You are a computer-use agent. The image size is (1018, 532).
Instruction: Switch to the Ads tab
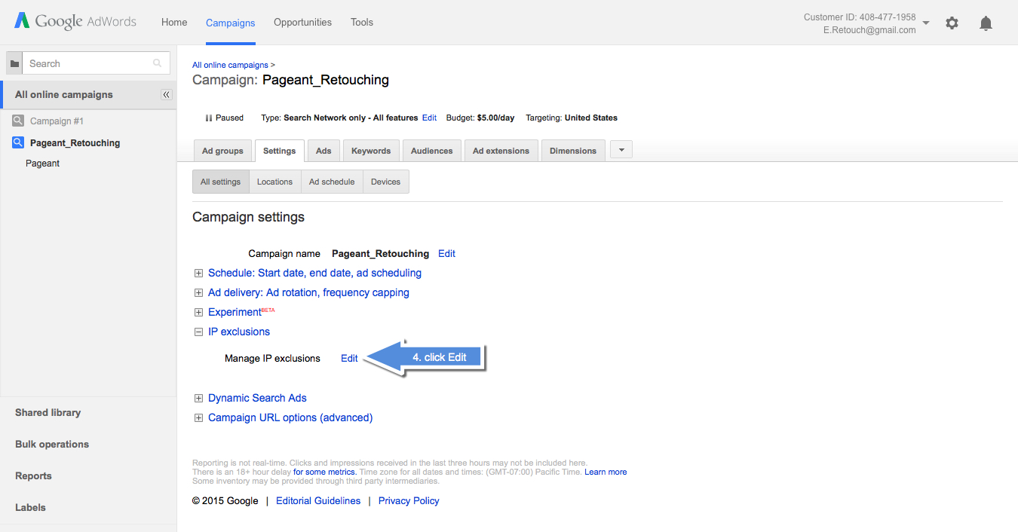(323, 151)
